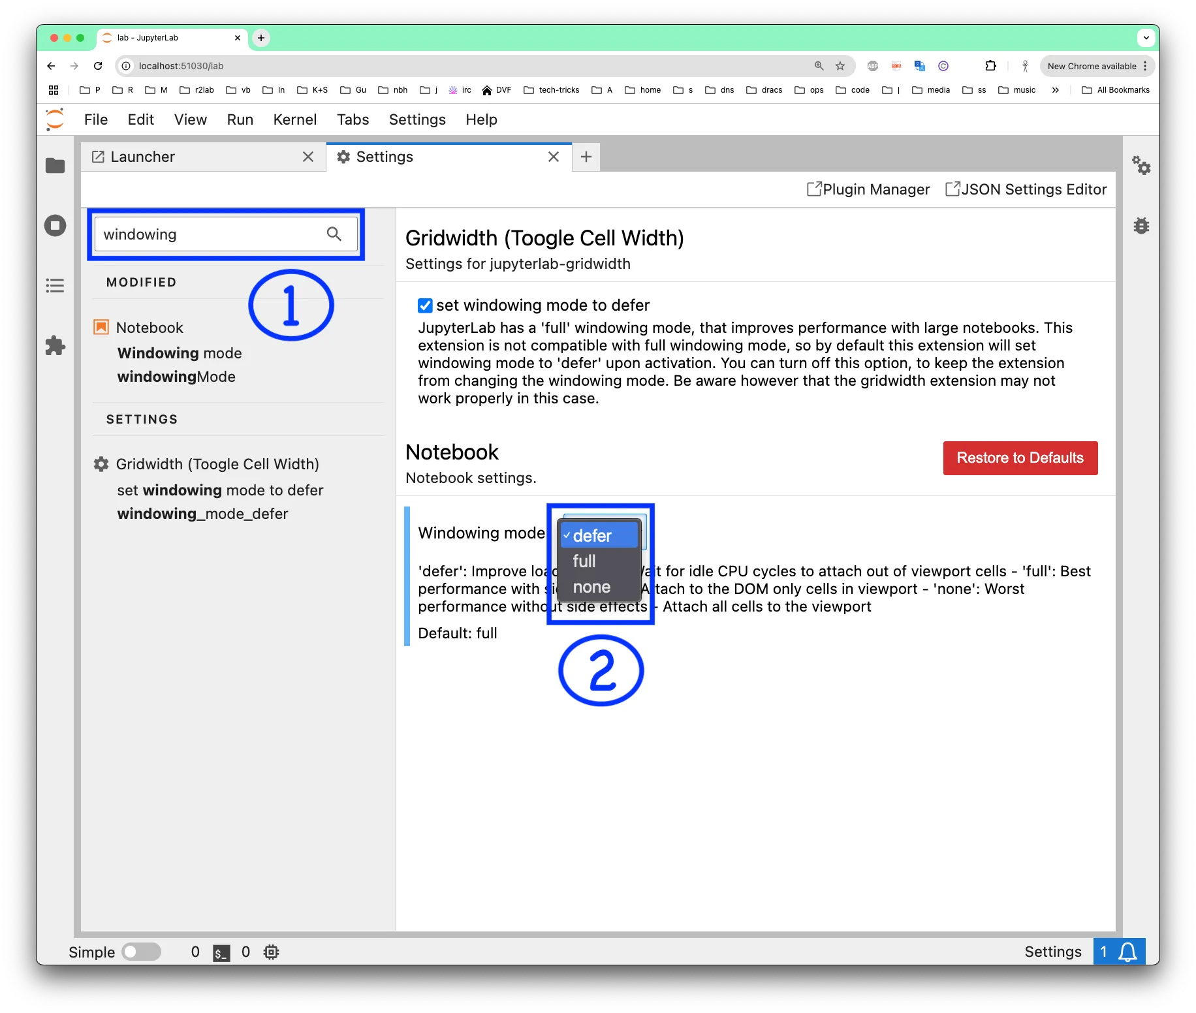Switch to the Launcher tab
The width and height of the screenshot is (1196, 1013).
142,157
